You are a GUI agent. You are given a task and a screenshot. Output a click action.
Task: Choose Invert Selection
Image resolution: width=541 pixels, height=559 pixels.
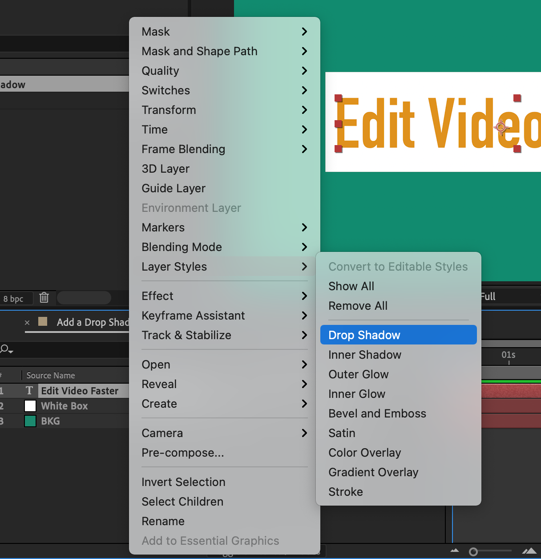point(225,482)
